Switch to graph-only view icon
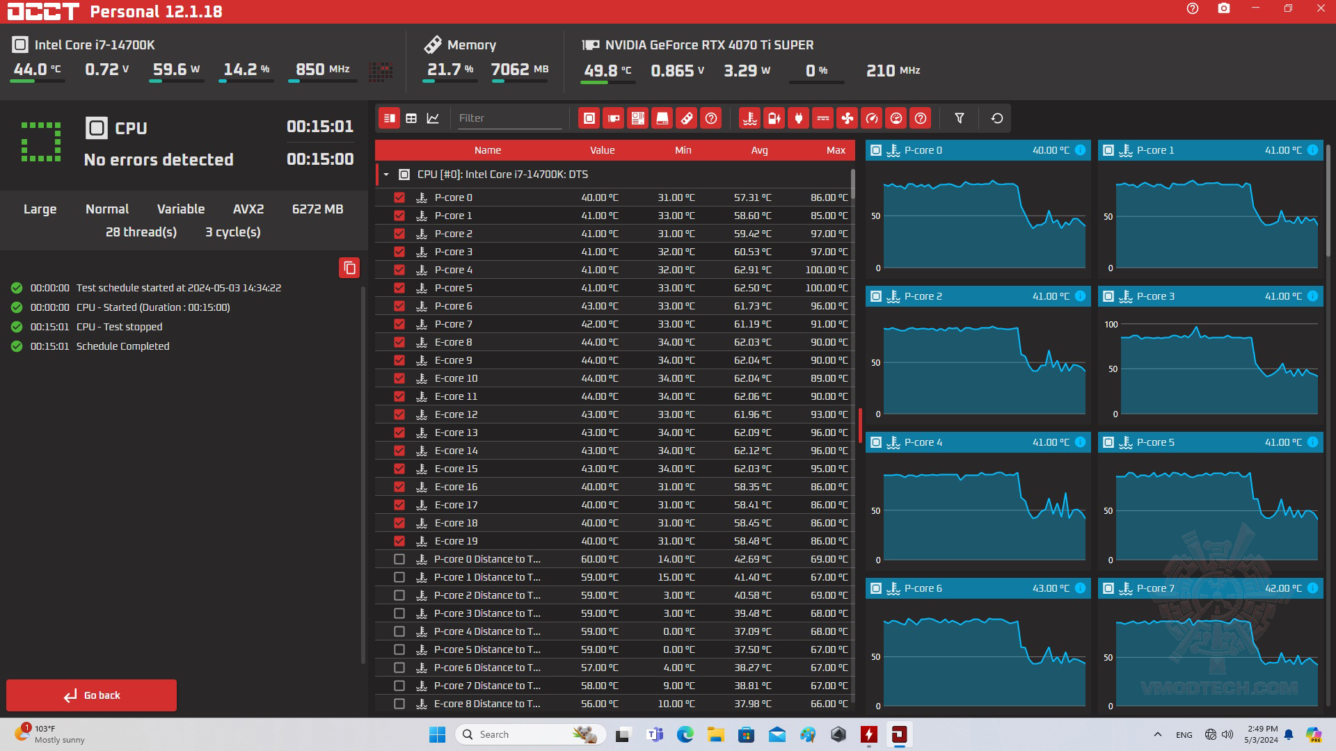 [x=433, y=118]
